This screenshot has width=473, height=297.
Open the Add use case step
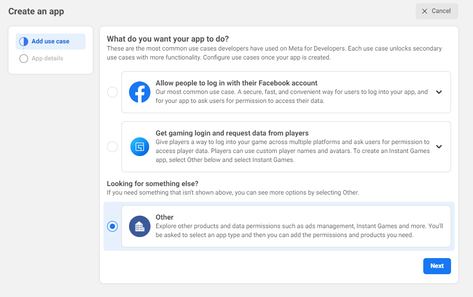50,42
